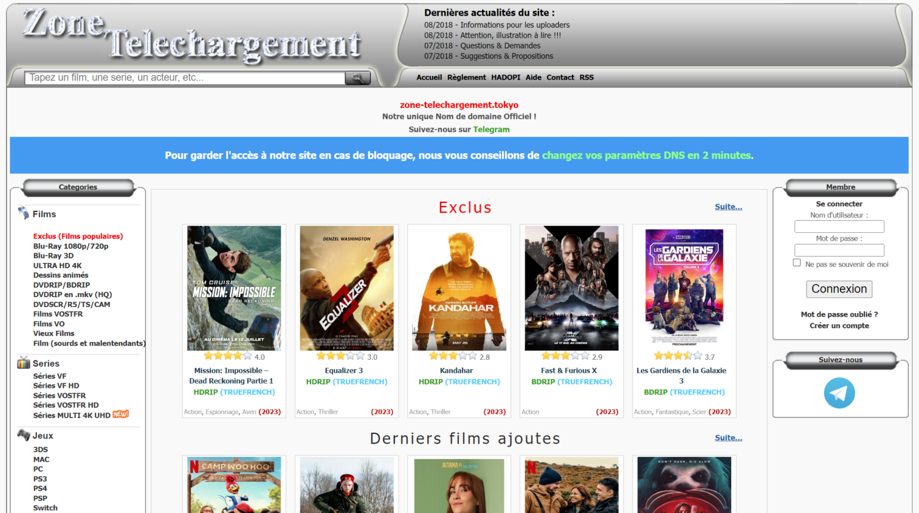
Task: Open the DNS settings change link
Action: (x=646, y=156)
